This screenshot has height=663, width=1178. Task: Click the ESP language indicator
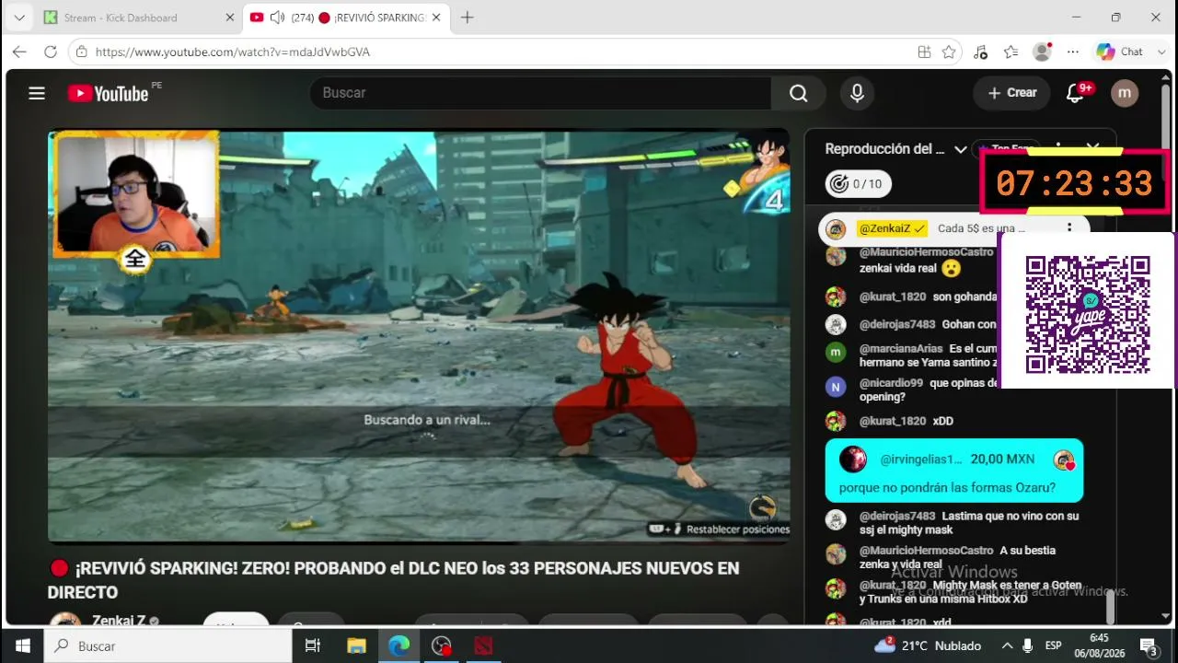click(1053, 646)
